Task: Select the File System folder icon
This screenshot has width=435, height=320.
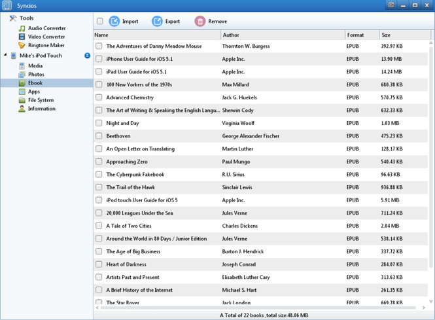Action: 22,100
